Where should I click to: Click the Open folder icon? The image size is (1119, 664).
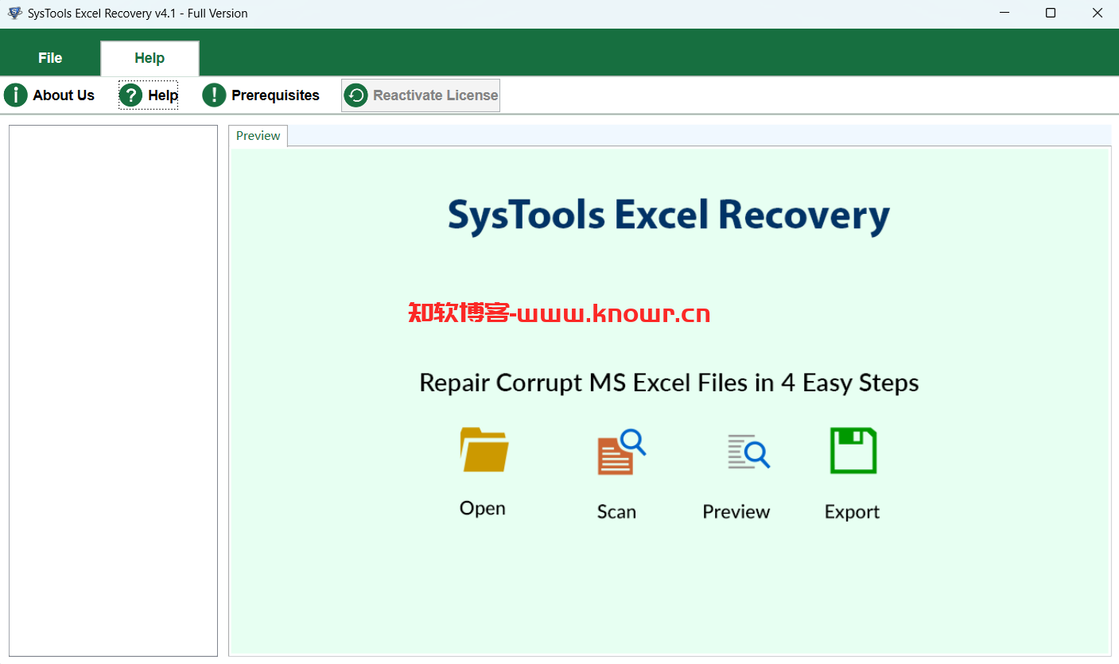click(484, 449)
